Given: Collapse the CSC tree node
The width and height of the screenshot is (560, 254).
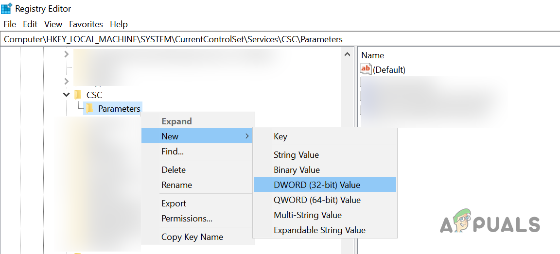Looking at the screenshot, I should [x=67, y=95].
